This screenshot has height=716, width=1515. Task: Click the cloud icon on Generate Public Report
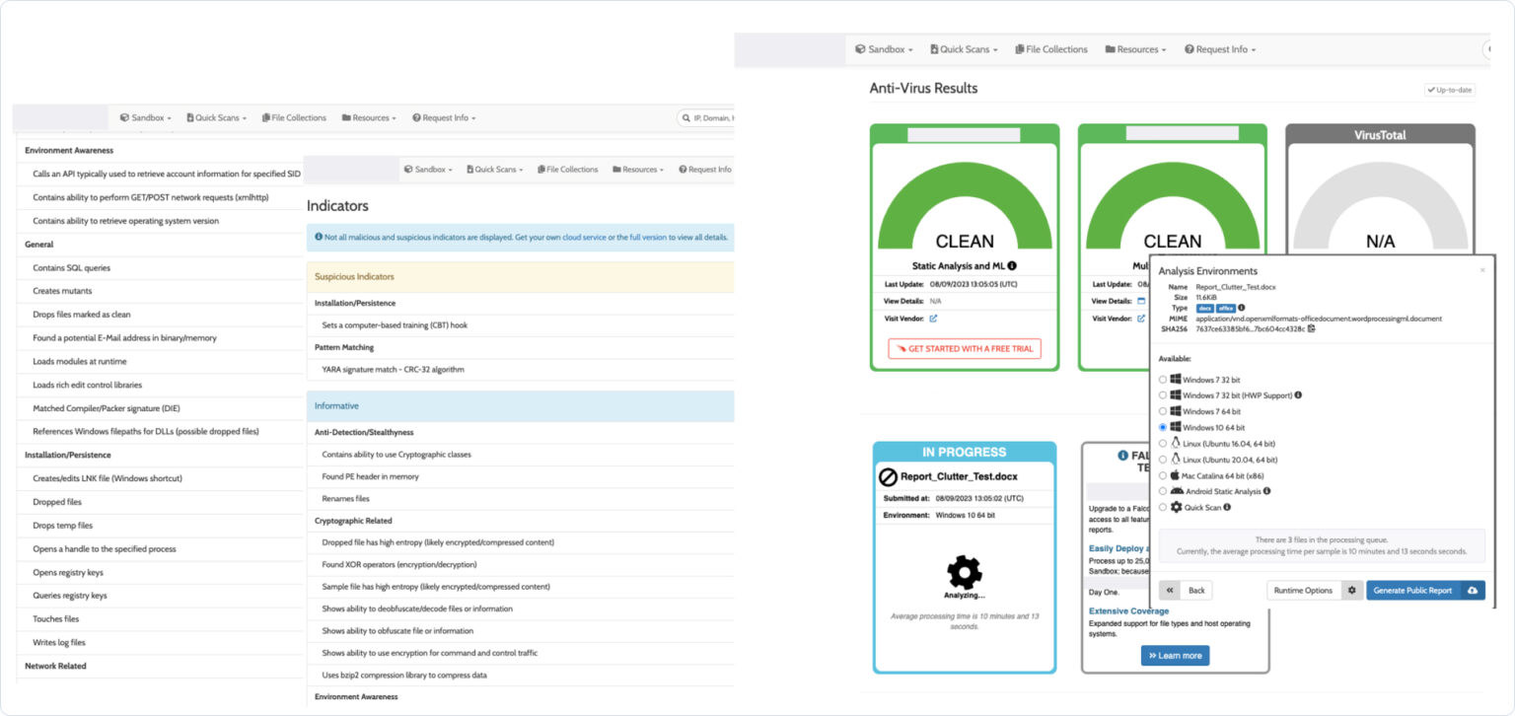click(x=1473, y=590)
